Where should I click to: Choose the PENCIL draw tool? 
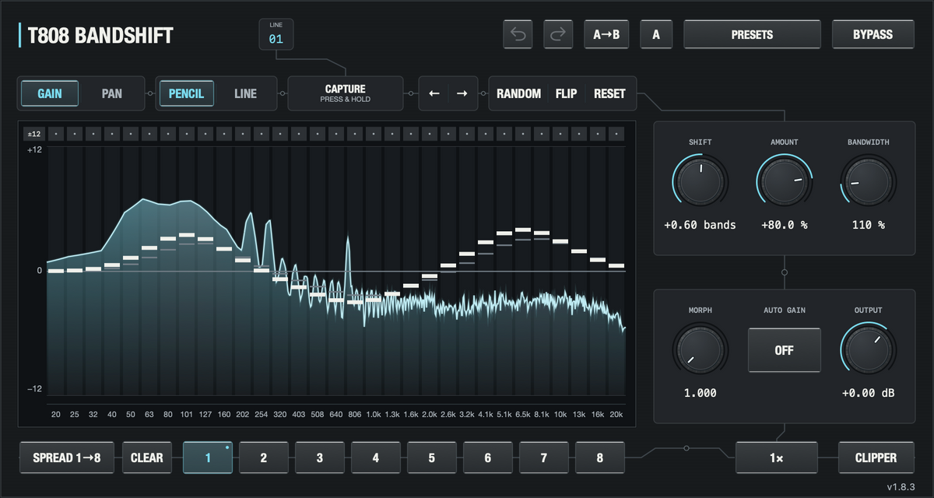pos(186,93)
